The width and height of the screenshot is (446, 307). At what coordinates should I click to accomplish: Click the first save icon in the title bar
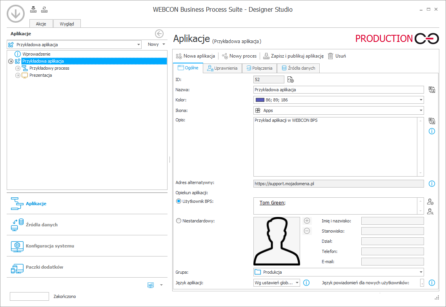click(x=33, y=9)
